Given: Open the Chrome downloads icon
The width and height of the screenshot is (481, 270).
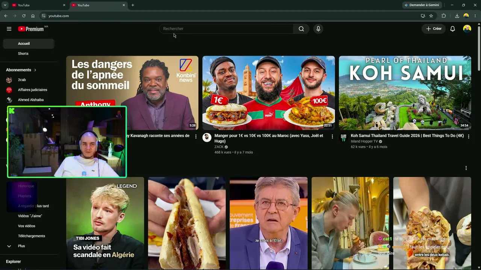Looking at the screenshot, I should click(x=457, y=16).
